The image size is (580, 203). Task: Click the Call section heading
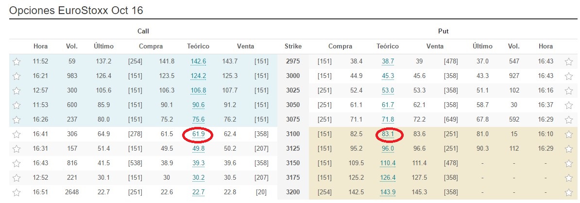click(143, 31)
